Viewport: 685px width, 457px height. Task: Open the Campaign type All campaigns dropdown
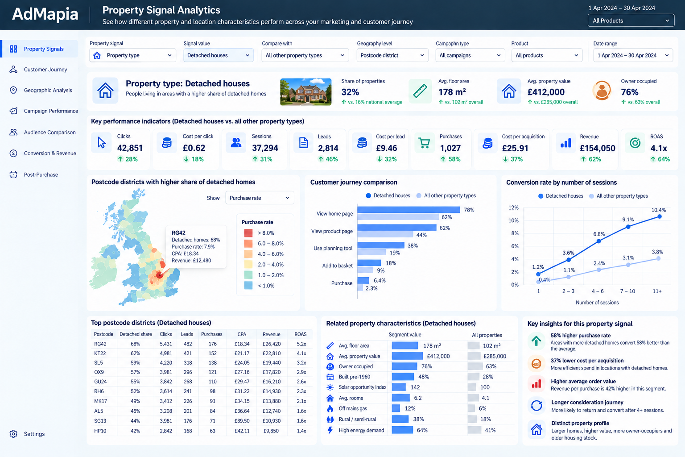point(470,55)
